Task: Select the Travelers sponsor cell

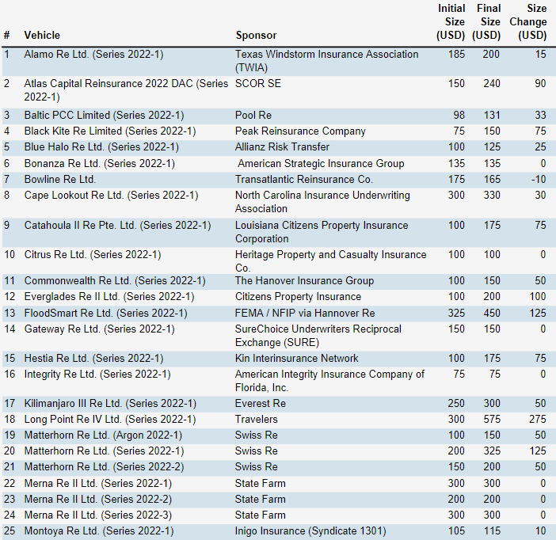Action: click(x=256, y=420)
